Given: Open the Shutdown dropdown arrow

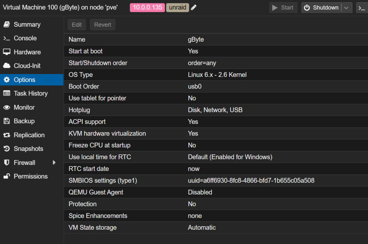Looking at the screenshot, I should point(346,8).
